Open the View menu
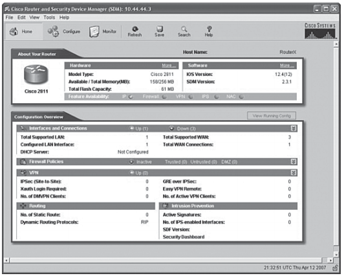The width and height of the screenshot is (344, 278). pos(34,17)
